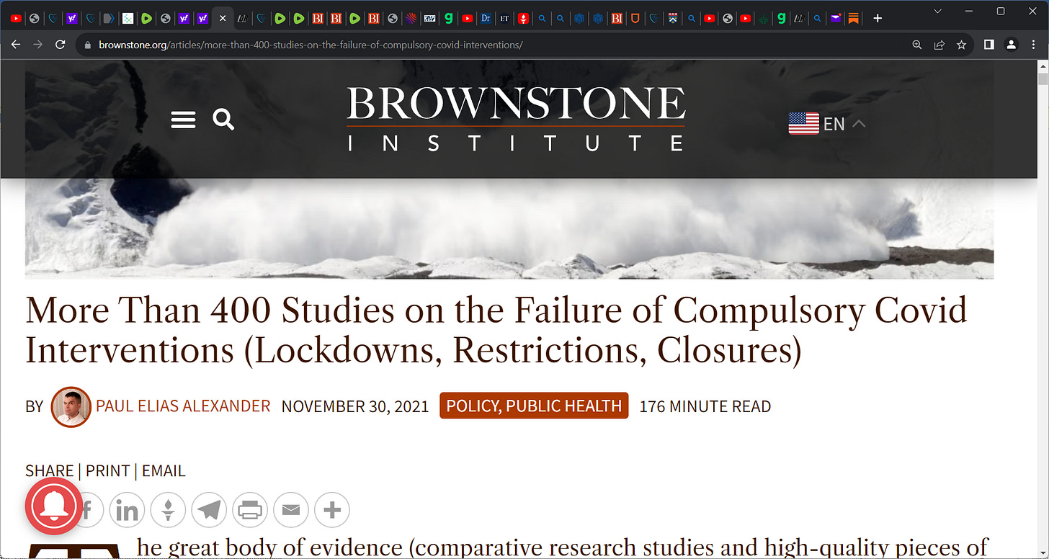Click the '176 MINUTE READ' text
1049x559 pixels.
click(x=705, y=406)
